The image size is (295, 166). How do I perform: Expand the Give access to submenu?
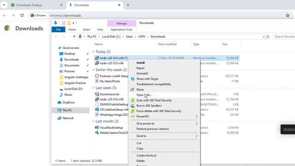coord(164,124)
